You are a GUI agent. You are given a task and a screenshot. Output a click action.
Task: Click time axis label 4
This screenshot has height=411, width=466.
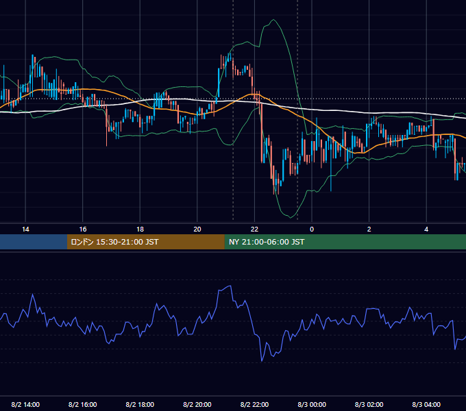(426, 229)
